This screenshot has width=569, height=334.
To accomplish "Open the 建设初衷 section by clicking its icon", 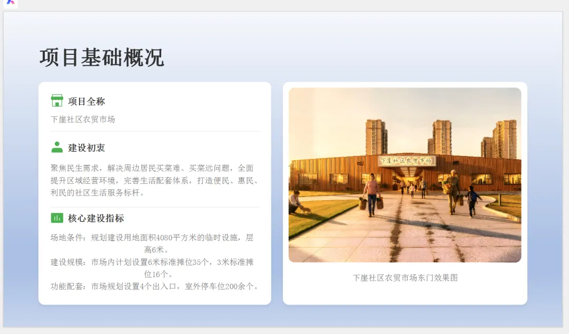I will (58, 148).
